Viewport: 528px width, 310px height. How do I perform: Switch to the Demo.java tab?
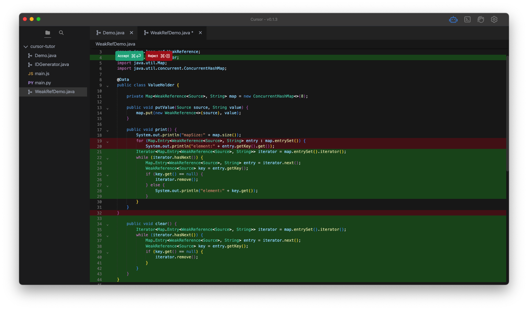pos(113,33)
